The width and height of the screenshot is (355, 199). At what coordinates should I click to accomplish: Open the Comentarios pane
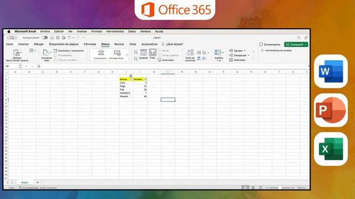pyautogui.click(x=270, y=44)
